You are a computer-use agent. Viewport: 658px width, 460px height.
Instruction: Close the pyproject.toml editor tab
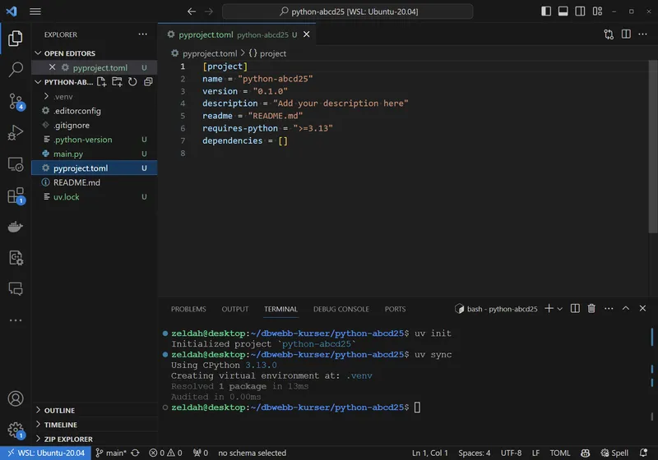306,34
